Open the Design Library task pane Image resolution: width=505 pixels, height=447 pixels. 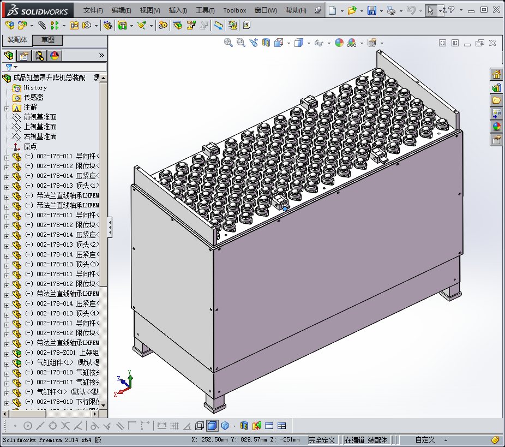coord(497,87)
